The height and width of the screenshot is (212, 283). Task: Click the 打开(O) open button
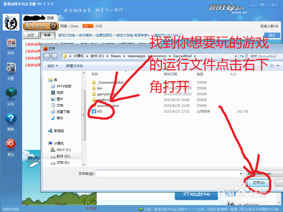(x=258, y=183)
